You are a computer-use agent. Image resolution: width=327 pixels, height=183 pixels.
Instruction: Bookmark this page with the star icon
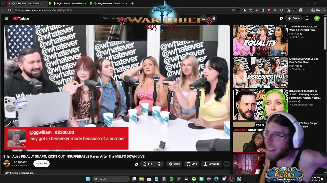[x=238, y=10]
